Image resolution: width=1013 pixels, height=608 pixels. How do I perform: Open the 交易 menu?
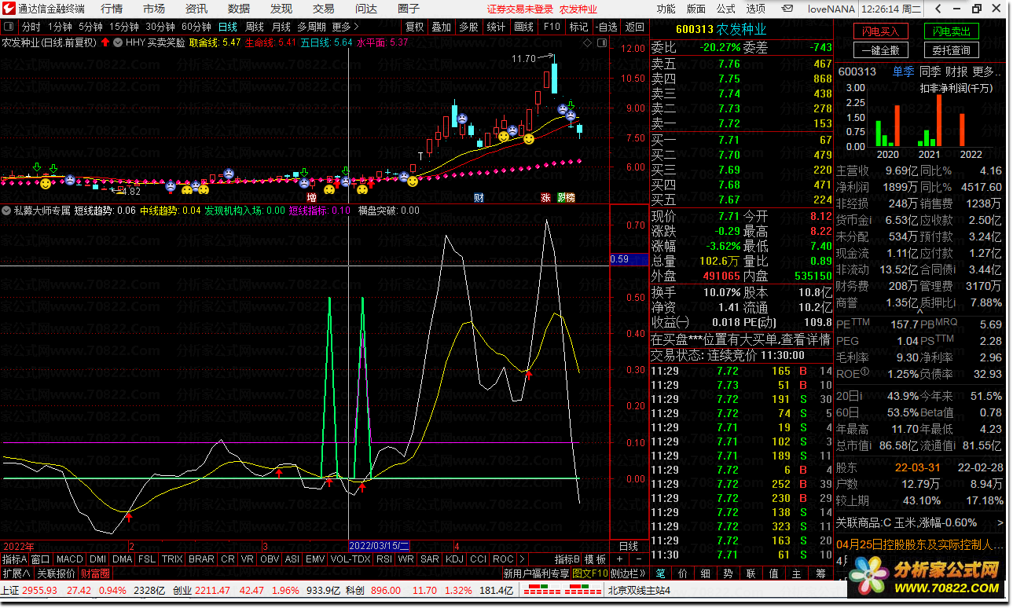coord(324,9)
